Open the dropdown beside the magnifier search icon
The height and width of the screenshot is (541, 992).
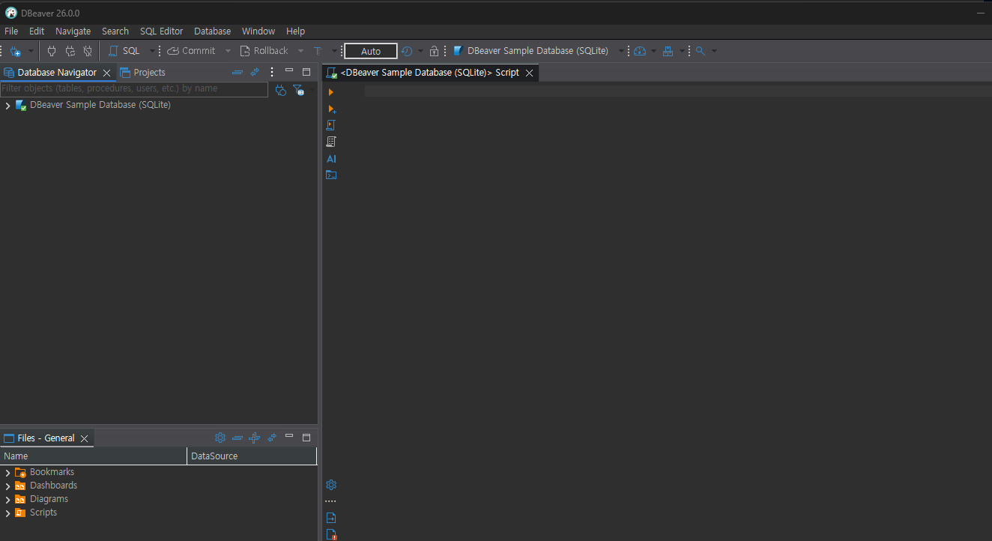coord(714,51)
